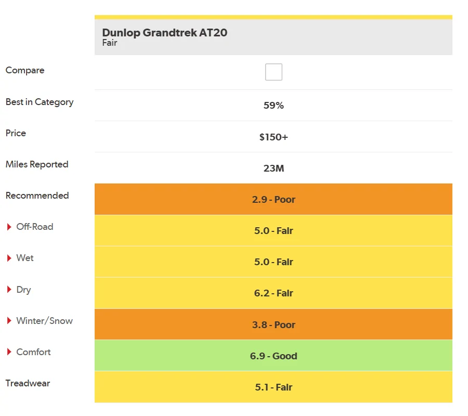
Task: Select the 3.8 - Poor Winter/Snow score
Action: 274,325
